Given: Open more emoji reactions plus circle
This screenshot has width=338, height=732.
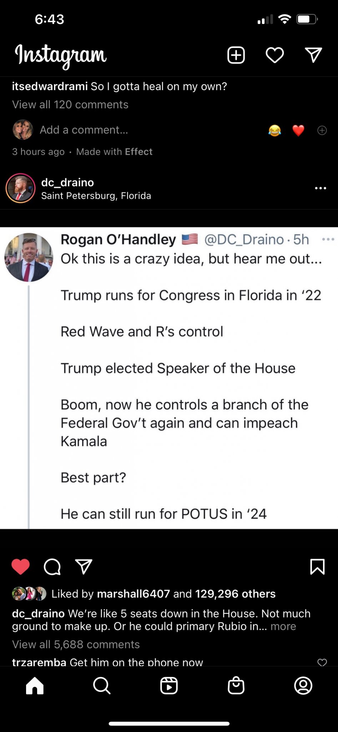Looking at the screenshot, I should [322, 130].
